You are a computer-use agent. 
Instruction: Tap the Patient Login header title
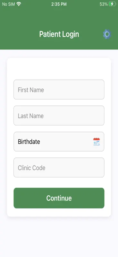point(59,34)
